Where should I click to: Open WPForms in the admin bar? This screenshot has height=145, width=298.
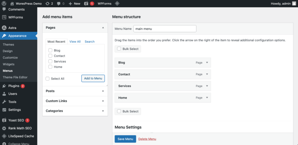(x=104, y=4)
